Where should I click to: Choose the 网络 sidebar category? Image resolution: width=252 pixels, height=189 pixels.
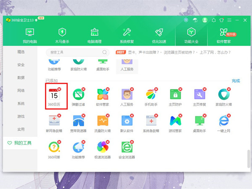click(21, 90)
